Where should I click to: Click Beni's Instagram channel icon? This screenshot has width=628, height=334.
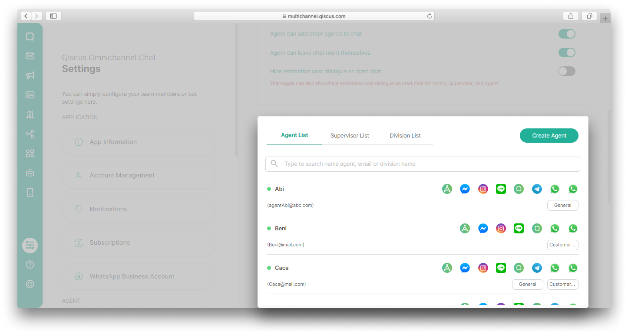(x=501, y=229)
